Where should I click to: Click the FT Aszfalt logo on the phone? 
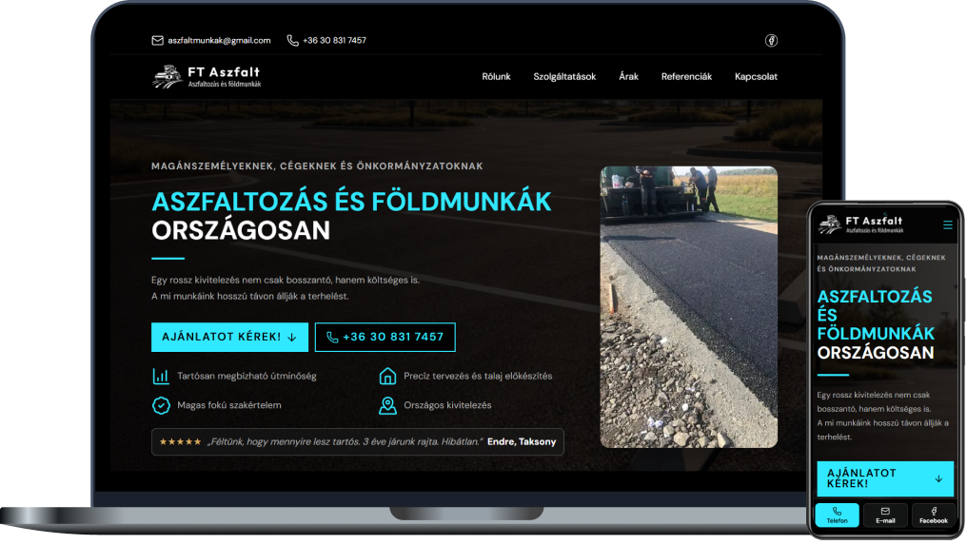tap(861, 225)
